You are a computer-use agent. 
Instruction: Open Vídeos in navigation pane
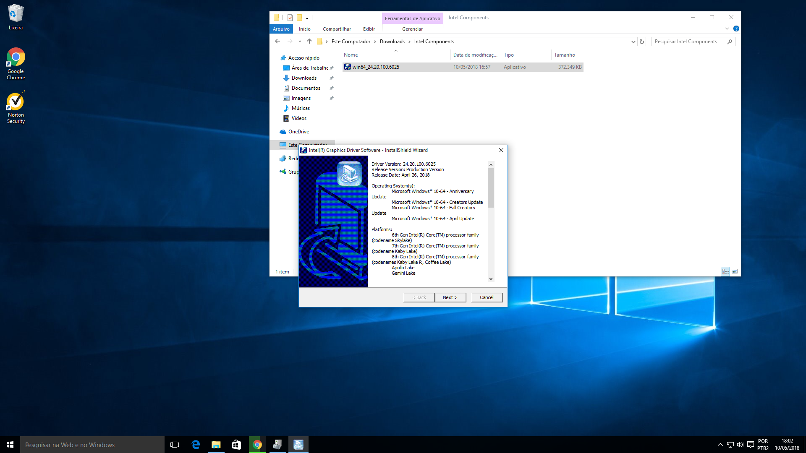(x=299, y=118)
